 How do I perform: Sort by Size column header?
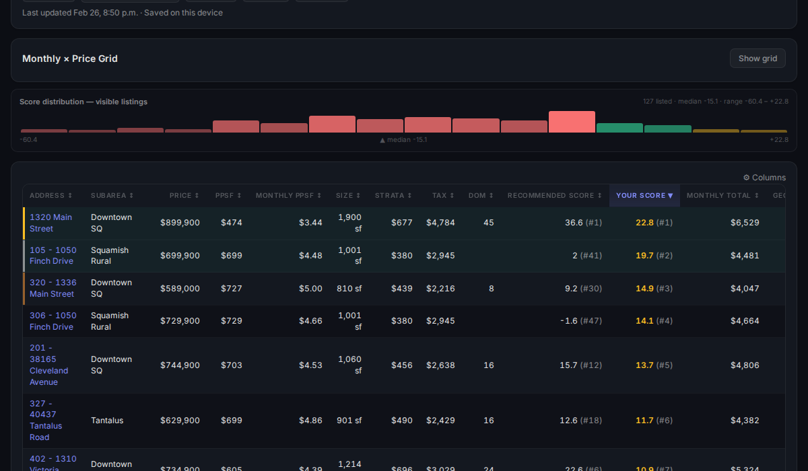point(348,196)
